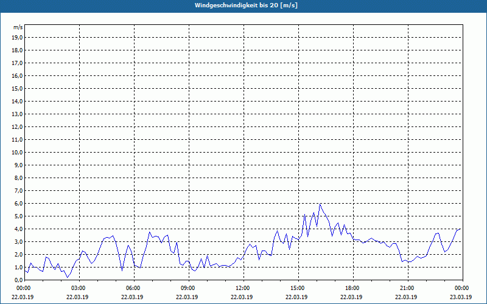Click the 3,0 y-axis label
The height and width of the screenshot is (304, 487).
[x=18, y=241]
